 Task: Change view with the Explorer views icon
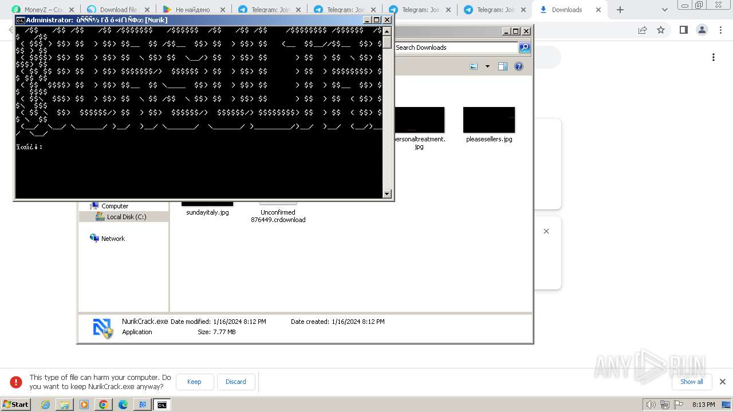tap(474, 66)
